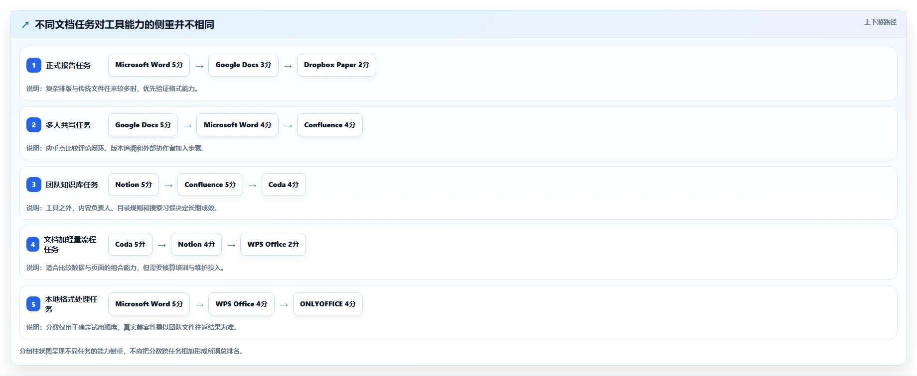Click the note starting 应重点比较评论闭环
The image size is (917, 376).
[117, 148]
